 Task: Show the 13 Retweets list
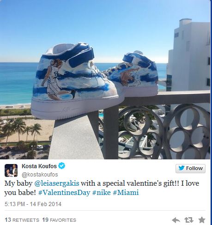pos(22,220)
